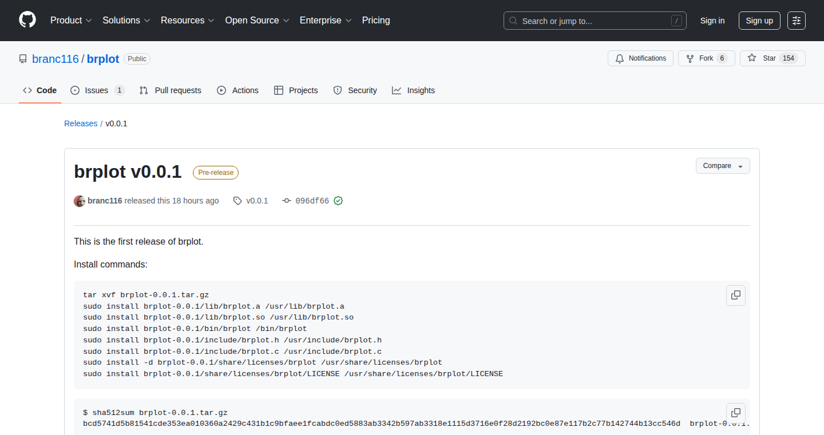Click the slash shortcut key in search
The image size is (824, 435).
coord(676,21)
